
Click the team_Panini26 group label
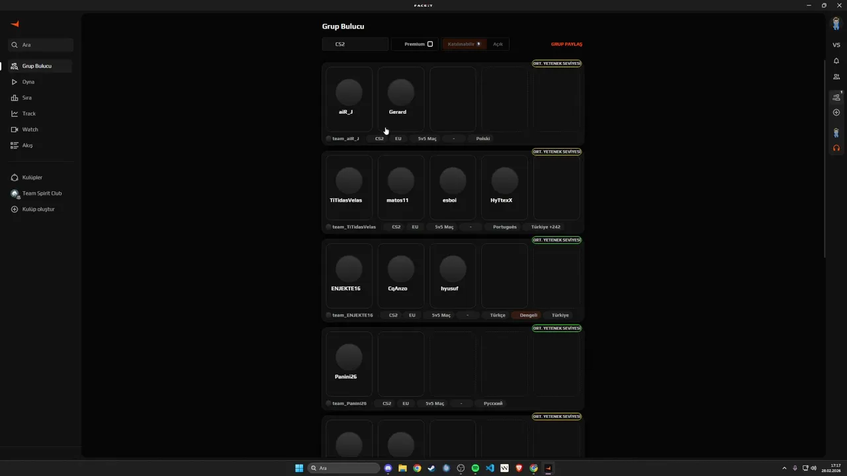pos(349,403)
